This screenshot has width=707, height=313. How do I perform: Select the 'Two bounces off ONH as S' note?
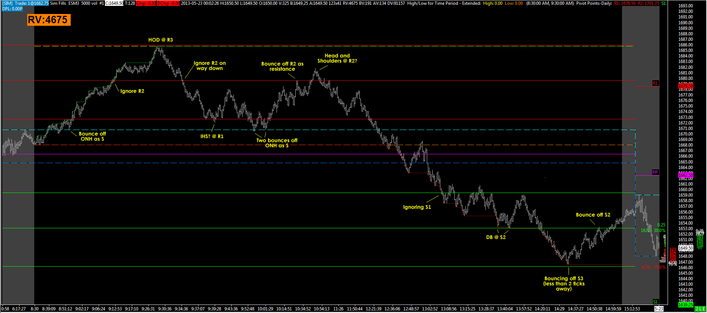pos(277,143)
